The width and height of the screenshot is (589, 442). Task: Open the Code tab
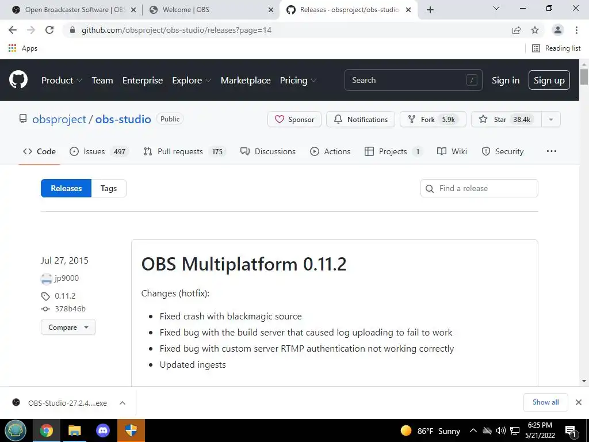39,151
